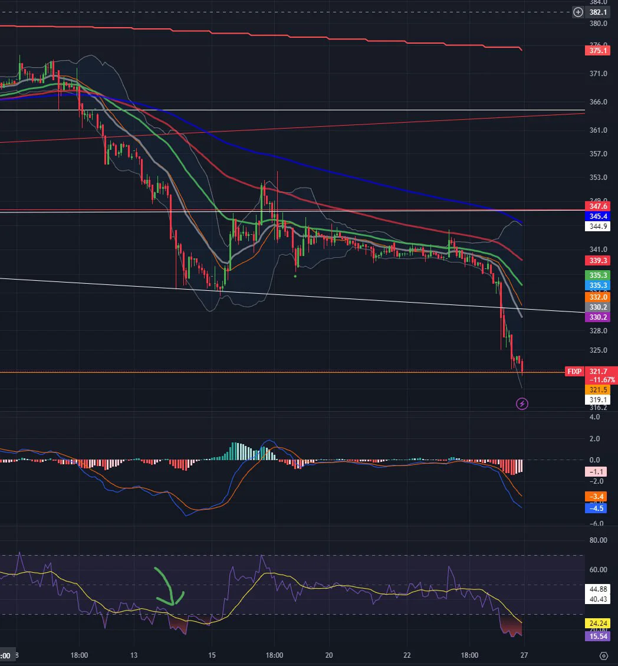Click the plus icon beside 382.1 price

[x=578, y=12]
